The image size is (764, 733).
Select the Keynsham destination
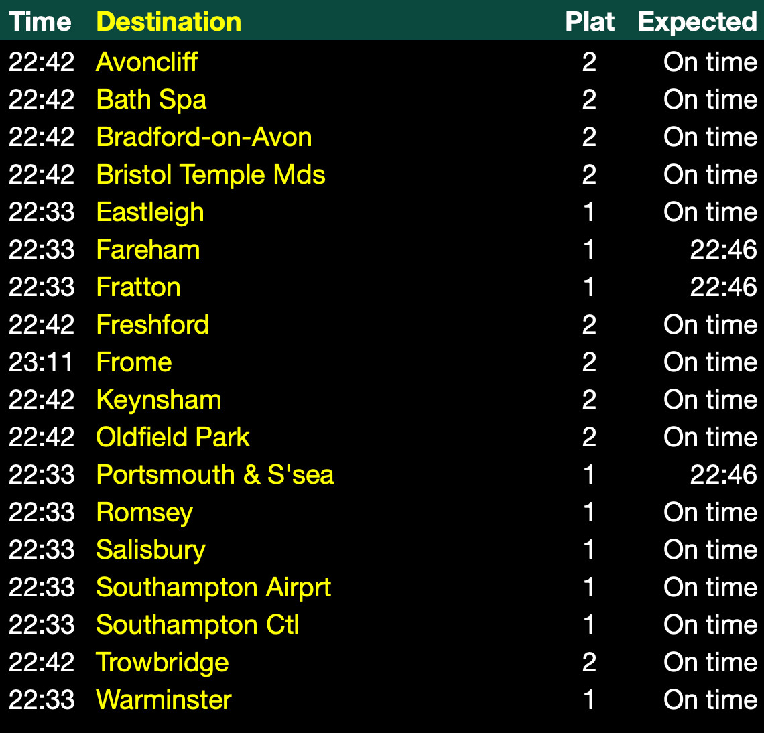[159, 400]
